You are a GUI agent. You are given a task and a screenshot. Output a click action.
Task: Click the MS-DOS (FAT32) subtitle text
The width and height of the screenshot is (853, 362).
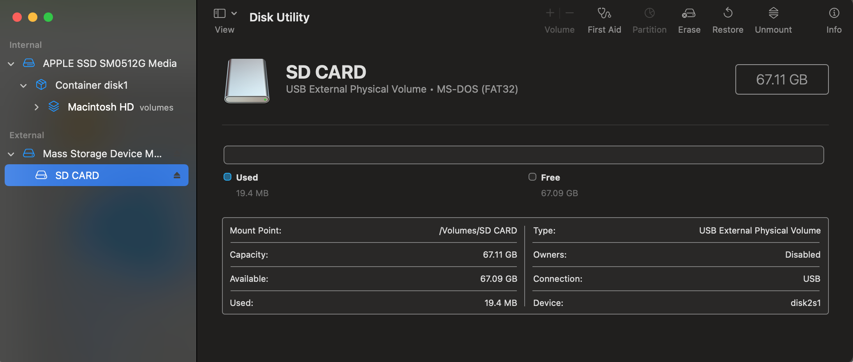click(x=478, y=89)
